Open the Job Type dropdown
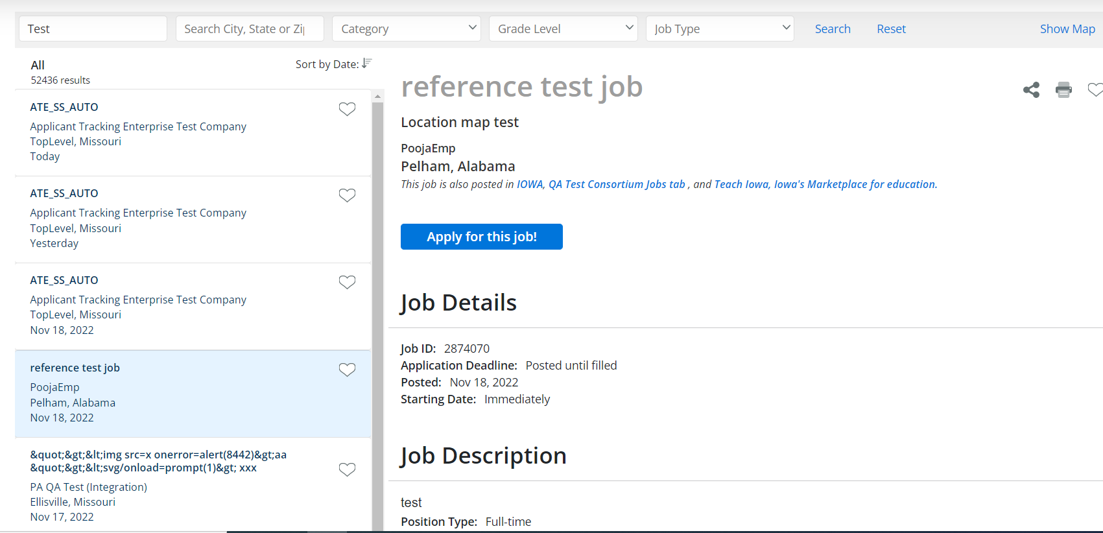1103x533 pixels. tap(720, 29)
